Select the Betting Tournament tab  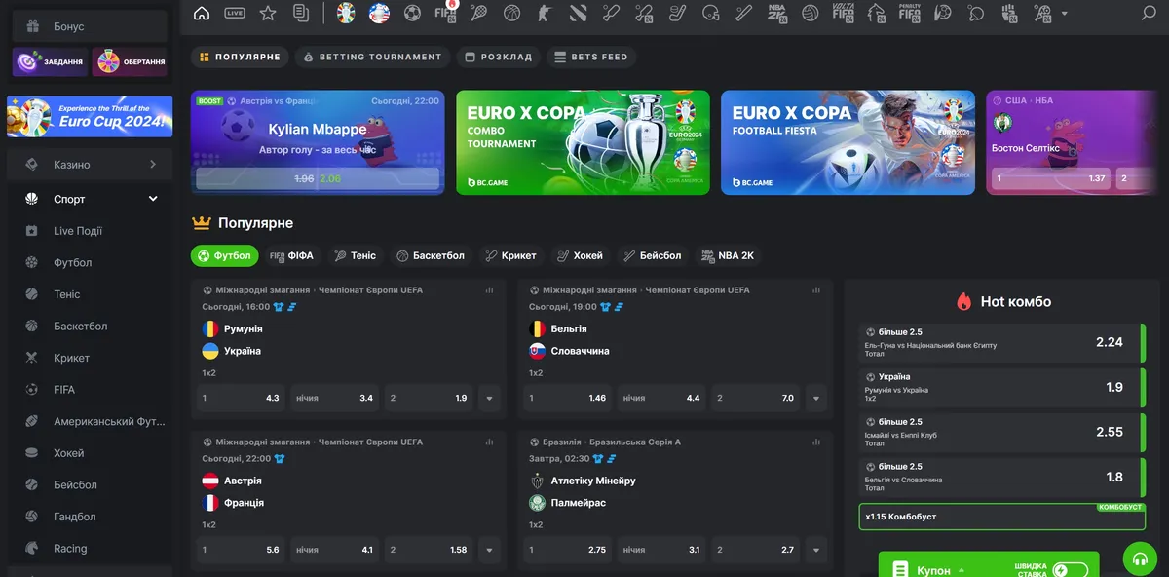point(372,58)
